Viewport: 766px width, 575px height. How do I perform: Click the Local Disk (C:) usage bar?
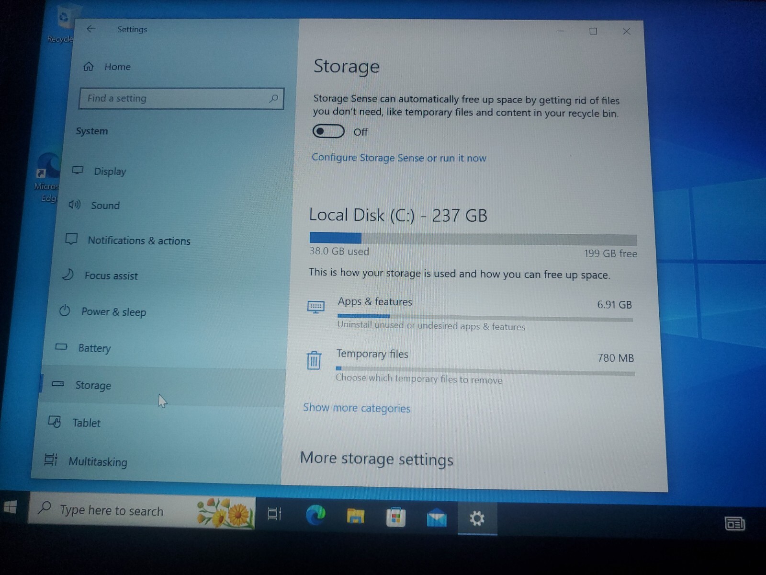pyautogui.click(x=473, y=239)
